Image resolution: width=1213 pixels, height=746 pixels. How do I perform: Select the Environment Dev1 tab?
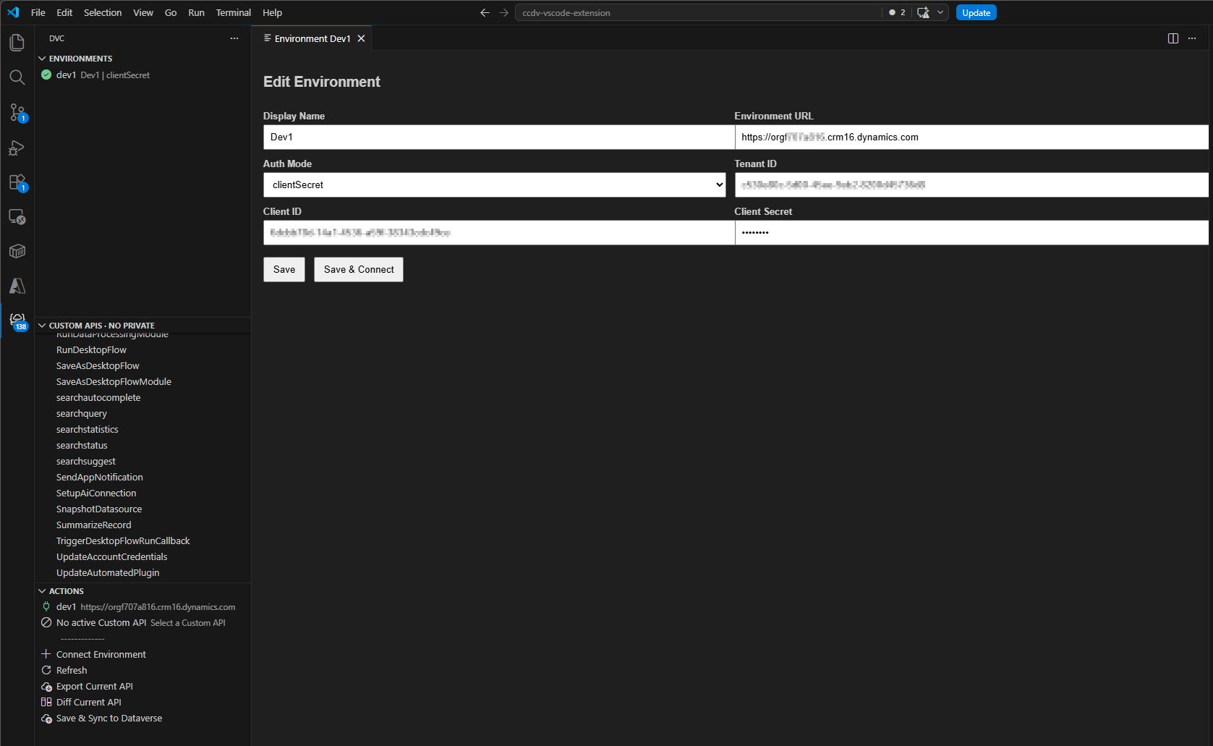[x=312, y=38]
